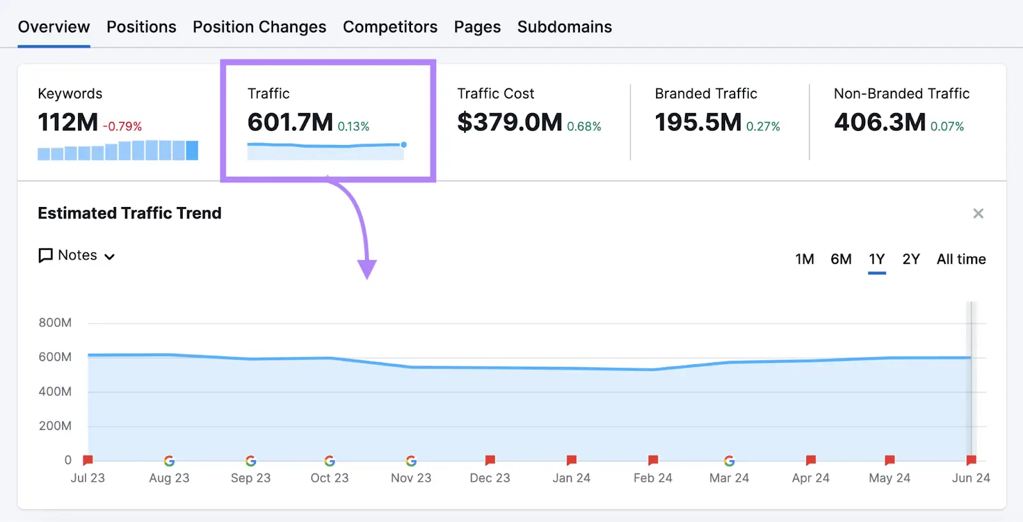Select the 6M time range
This screenshot has width=1023, height=522.
coord(841,259)
